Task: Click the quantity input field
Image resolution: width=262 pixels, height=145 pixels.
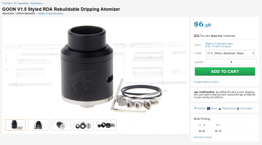Action: click(x=231, y=62)
